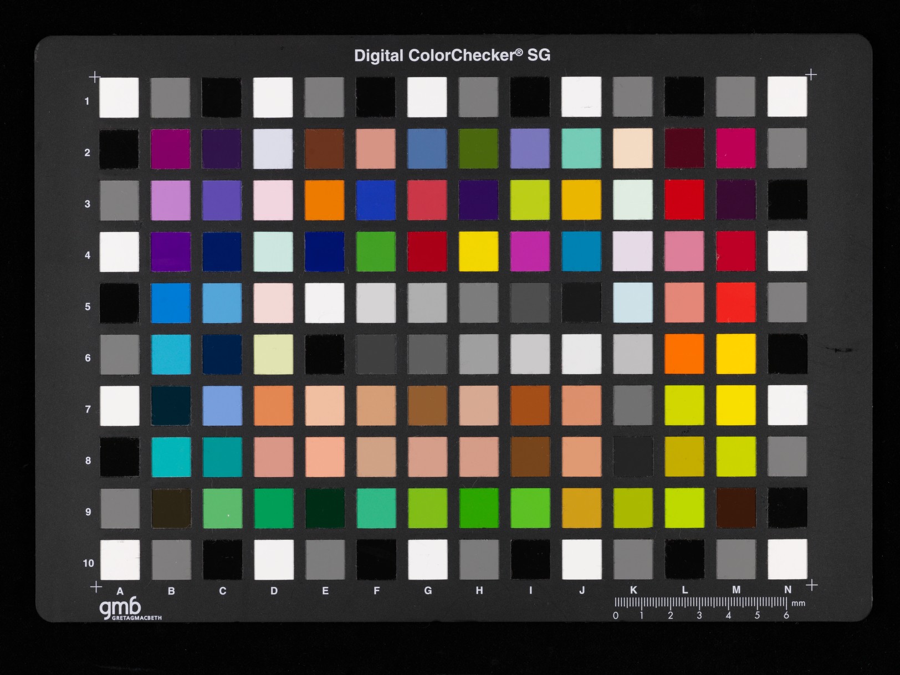Viewport: 900px width, 675px height.
Task: Select the periwinkle patch at I2
Action: pos(530,149)
